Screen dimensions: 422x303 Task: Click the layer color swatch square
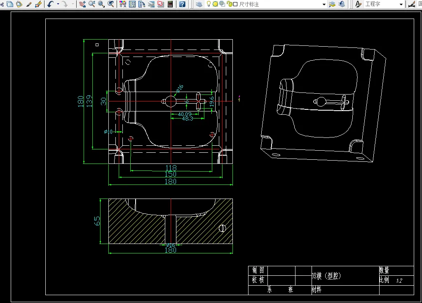click(235, 4)
